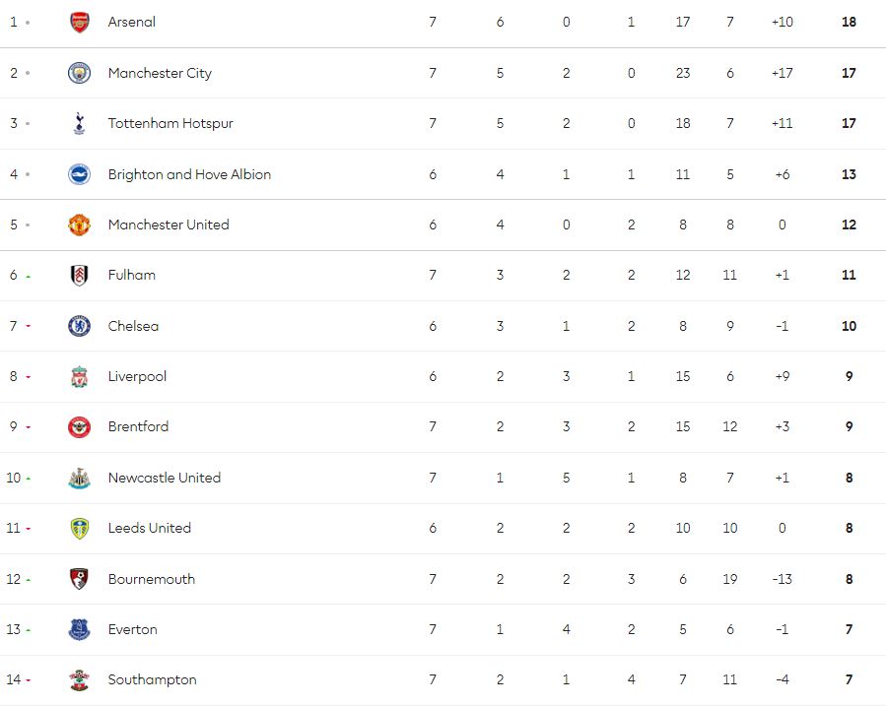Click the Brighton and Hove Albion badge
This screenshot has height=706, width=886.
tap(80, 174)
